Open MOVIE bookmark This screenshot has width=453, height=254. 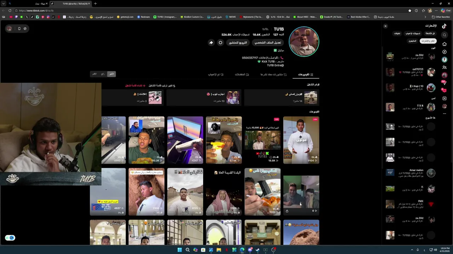[231, 17]
